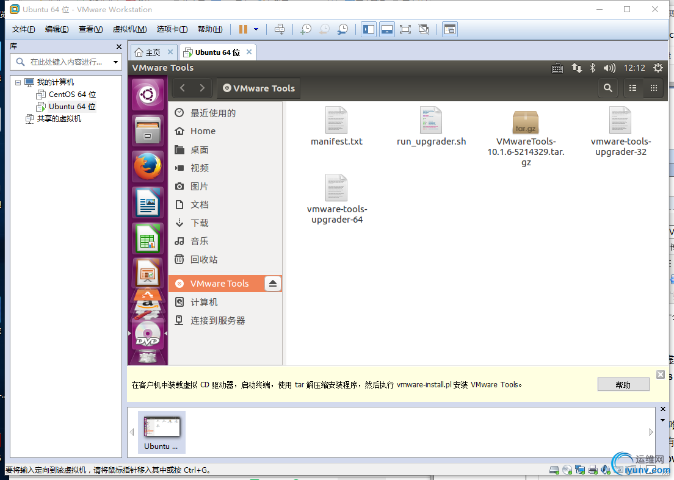Screen dimensions: 674x480
Task: Select the vmware-tools-upgrader-64 file
Action: 336,199
